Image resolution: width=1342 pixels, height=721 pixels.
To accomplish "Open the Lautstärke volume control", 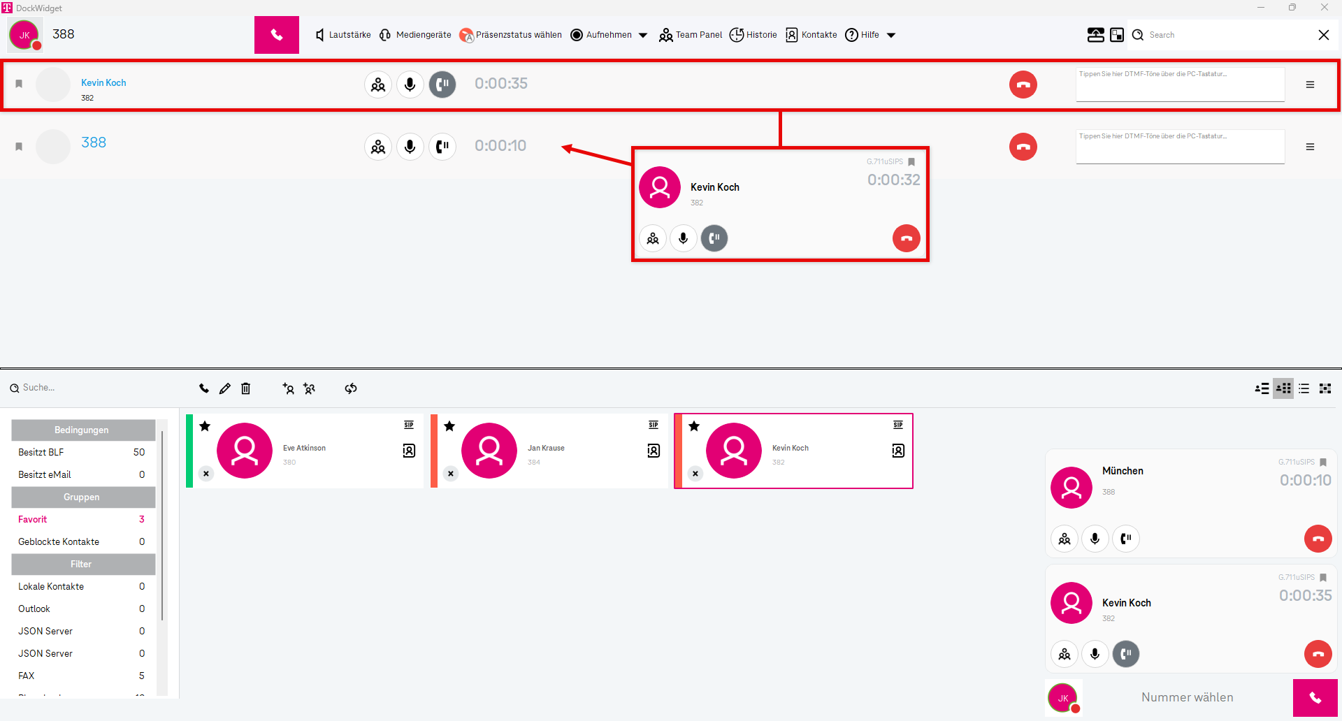I will pyautogui.click(x=342, y=35).
